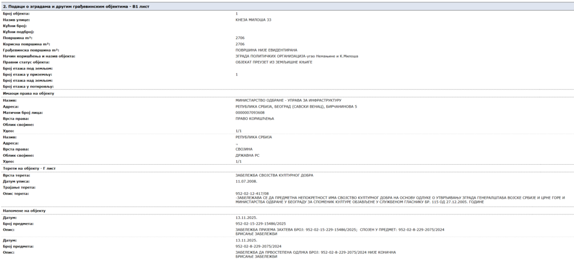
Task: Select the right type value 'СВОЈИНА'
Action: (x=244, y=150)
